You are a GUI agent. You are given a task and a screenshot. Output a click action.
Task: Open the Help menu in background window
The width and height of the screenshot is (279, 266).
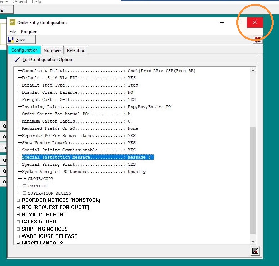36,1
